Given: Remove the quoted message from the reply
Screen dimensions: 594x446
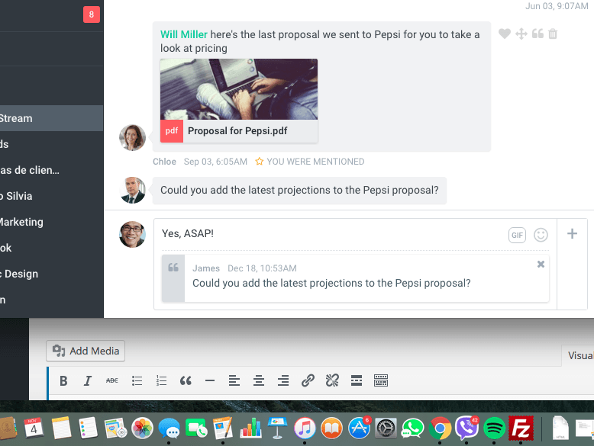Looking at the screenshot, I should click(x=541, y=264).
